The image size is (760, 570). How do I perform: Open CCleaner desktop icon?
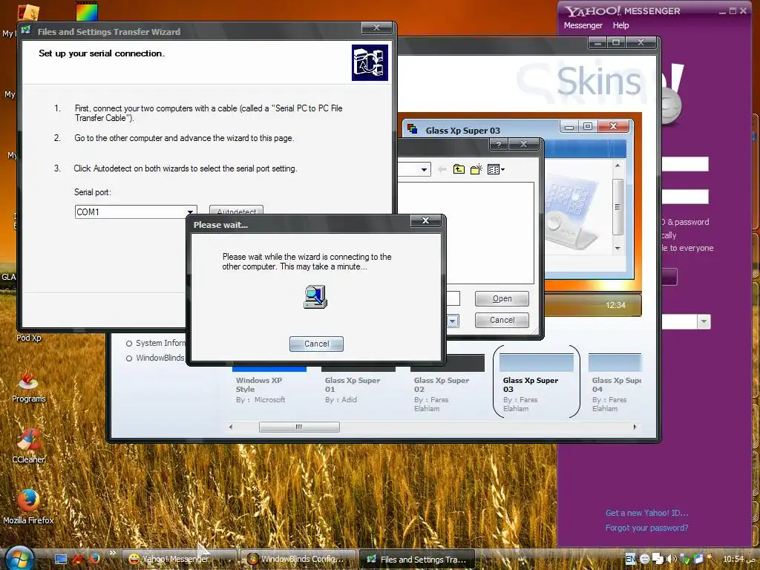click(x=28, y=447)
